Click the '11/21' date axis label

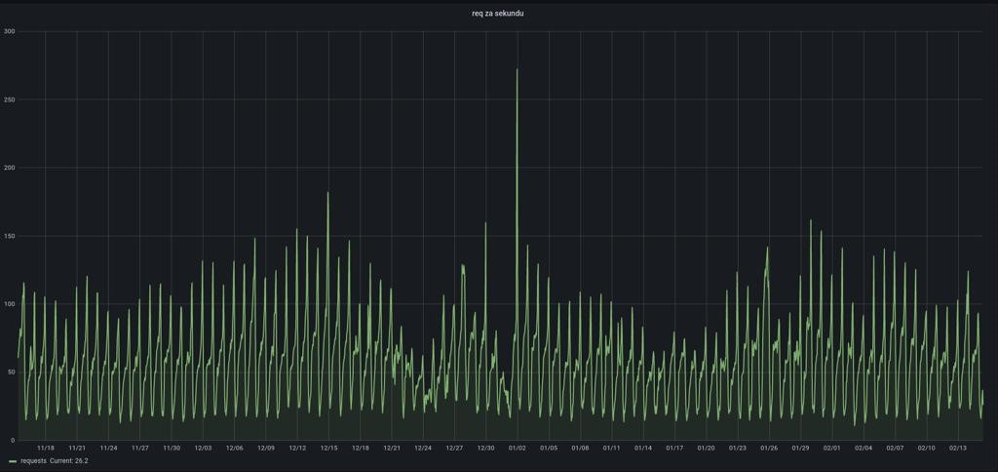click(x=77, y=448)
